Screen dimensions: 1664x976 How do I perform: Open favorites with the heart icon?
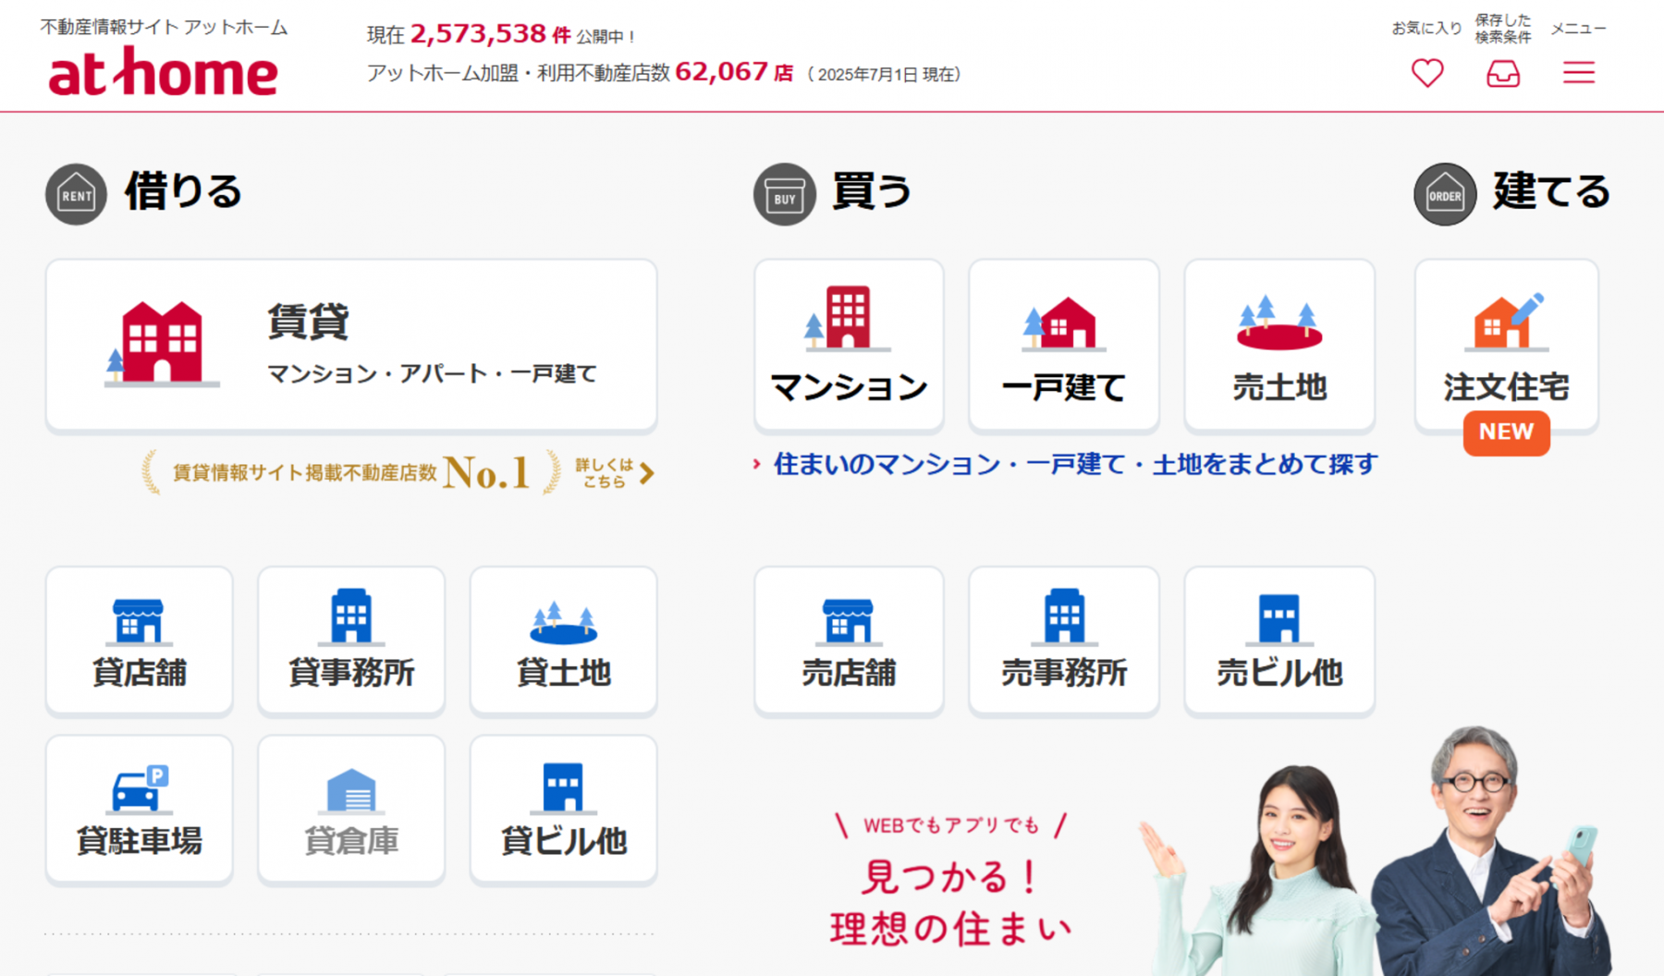tap(1426, 73)
